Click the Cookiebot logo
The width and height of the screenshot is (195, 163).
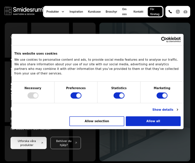(171, 39)
